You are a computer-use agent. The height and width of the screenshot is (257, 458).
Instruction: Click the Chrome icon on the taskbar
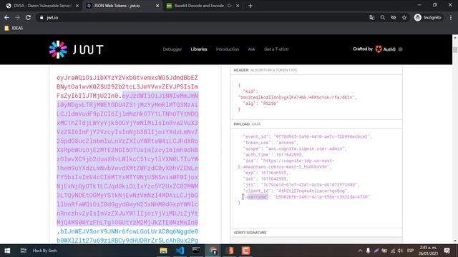tap(213, 251)
